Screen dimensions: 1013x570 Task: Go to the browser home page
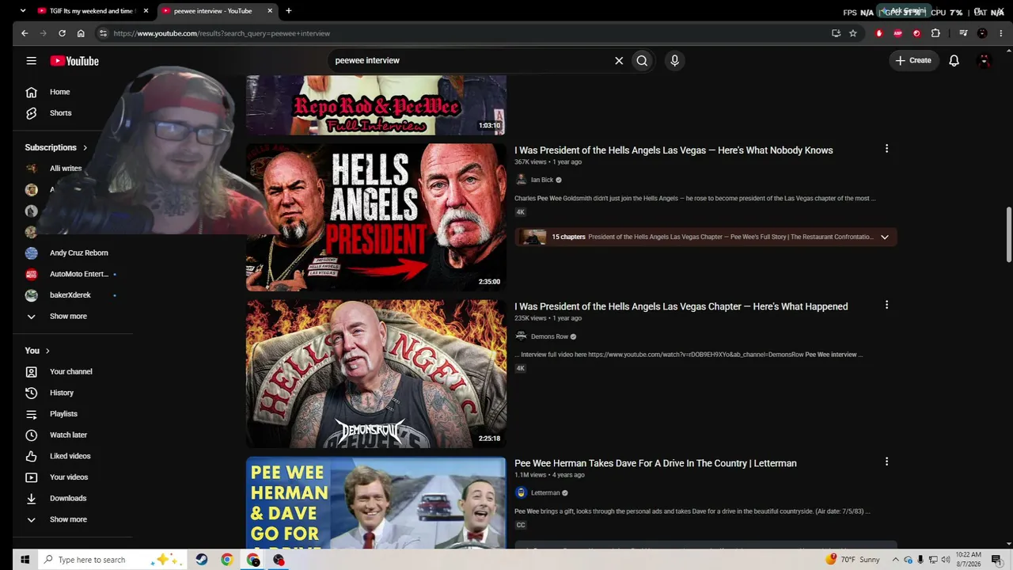pos(81,33)
